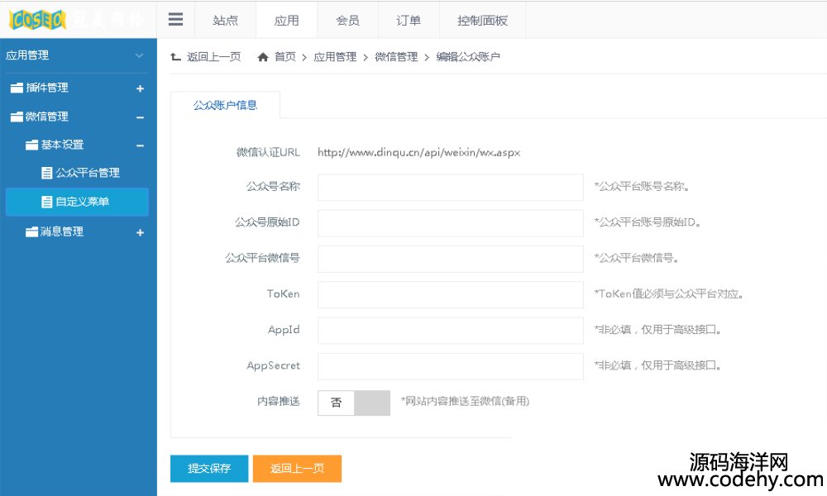Click the 基本设置 folder icon
This screenshot has width=827, height=496.
click(32, 145)
